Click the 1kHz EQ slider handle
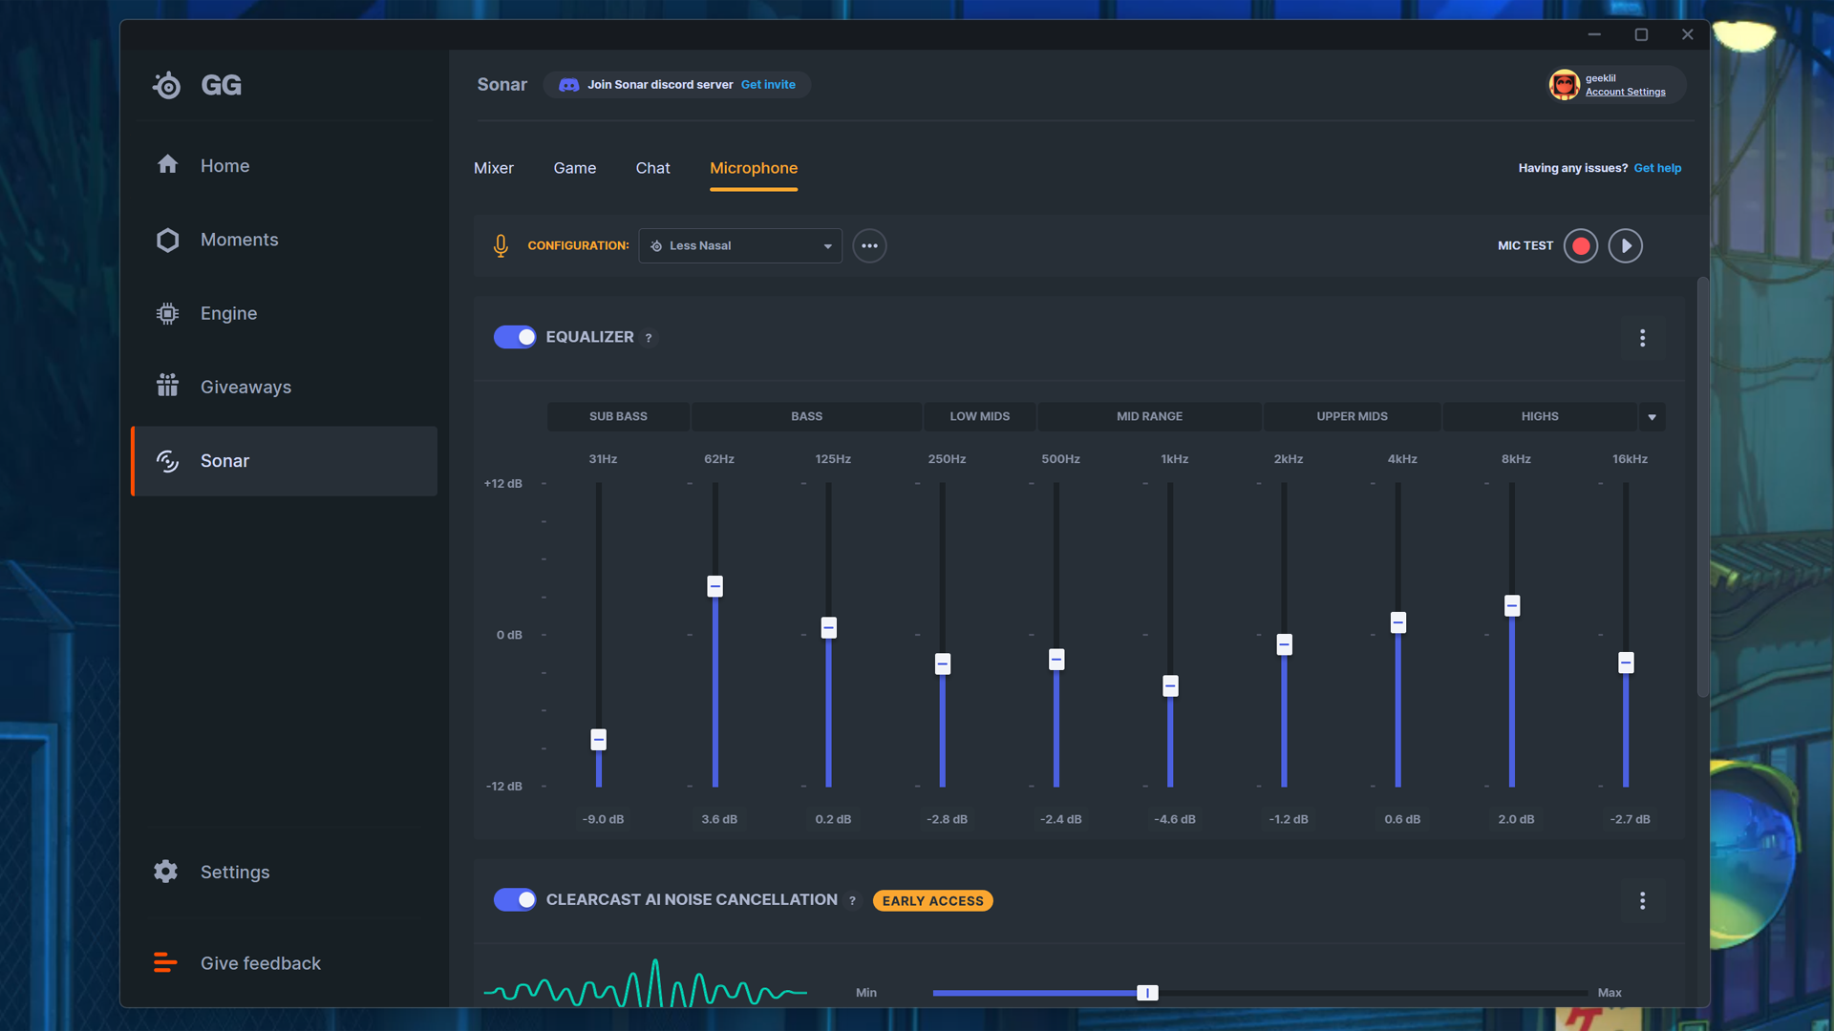 click(1170, 685)
